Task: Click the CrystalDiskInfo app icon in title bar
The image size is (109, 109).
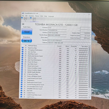Action: point(23,13)
